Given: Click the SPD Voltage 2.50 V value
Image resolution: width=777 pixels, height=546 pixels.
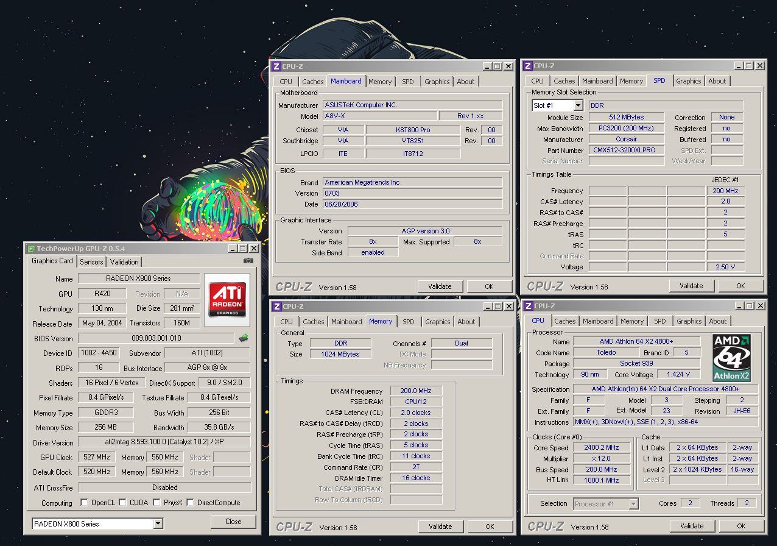Looking at the screenshot, I should click(725, 267).
